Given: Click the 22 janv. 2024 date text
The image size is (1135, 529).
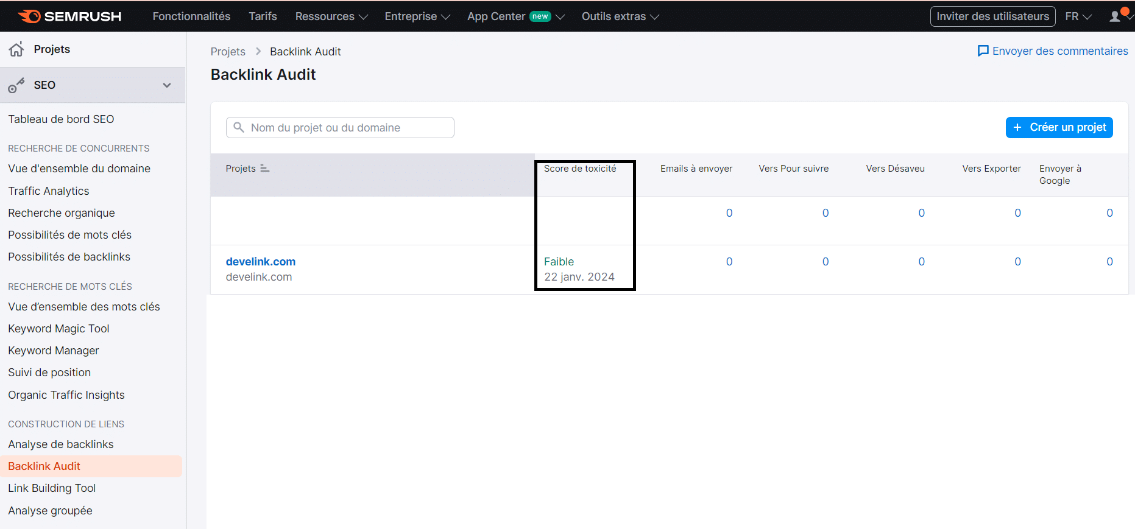Looking at the screenshot, I should [579, 277].
